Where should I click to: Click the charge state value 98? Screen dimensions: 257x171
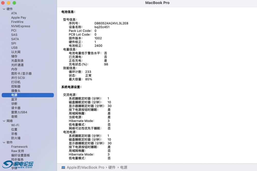(106, 64)
